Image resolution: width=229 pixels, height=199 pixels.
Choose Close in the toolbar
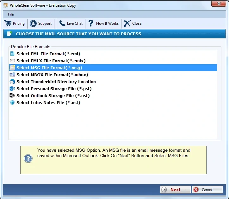coord(133,23)
